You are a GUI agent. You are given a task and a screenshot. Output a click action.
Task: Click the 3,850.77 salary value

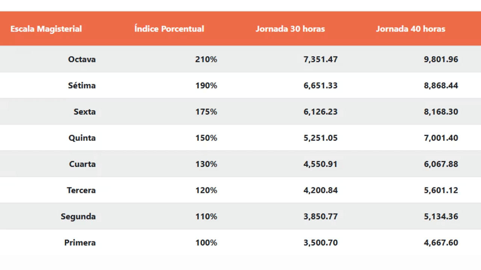[x=321, y=217]
